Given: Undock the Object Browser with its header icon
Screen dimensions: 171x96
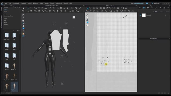Looking at the screenshot, I should 169,6.
